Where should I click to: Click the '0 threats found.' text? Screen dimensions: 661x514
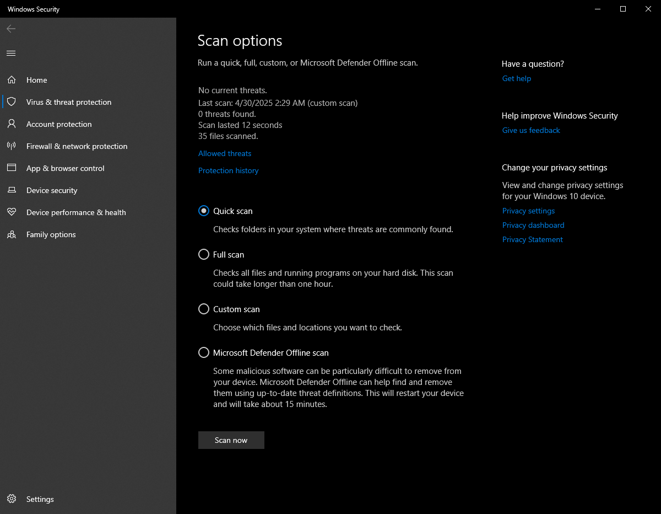[227, 114]
